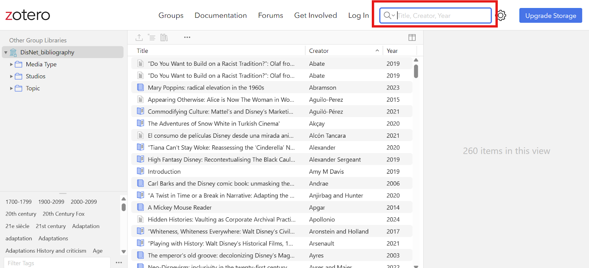589x268 pixels.
Task: Open the Documentation page
Action: [221, 15]
